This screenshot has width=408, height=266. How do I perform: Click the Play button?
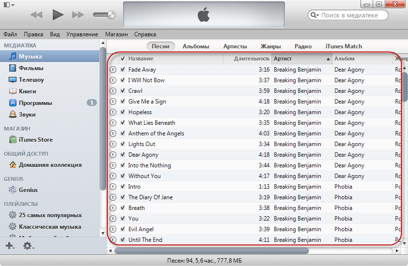point(58,15)
